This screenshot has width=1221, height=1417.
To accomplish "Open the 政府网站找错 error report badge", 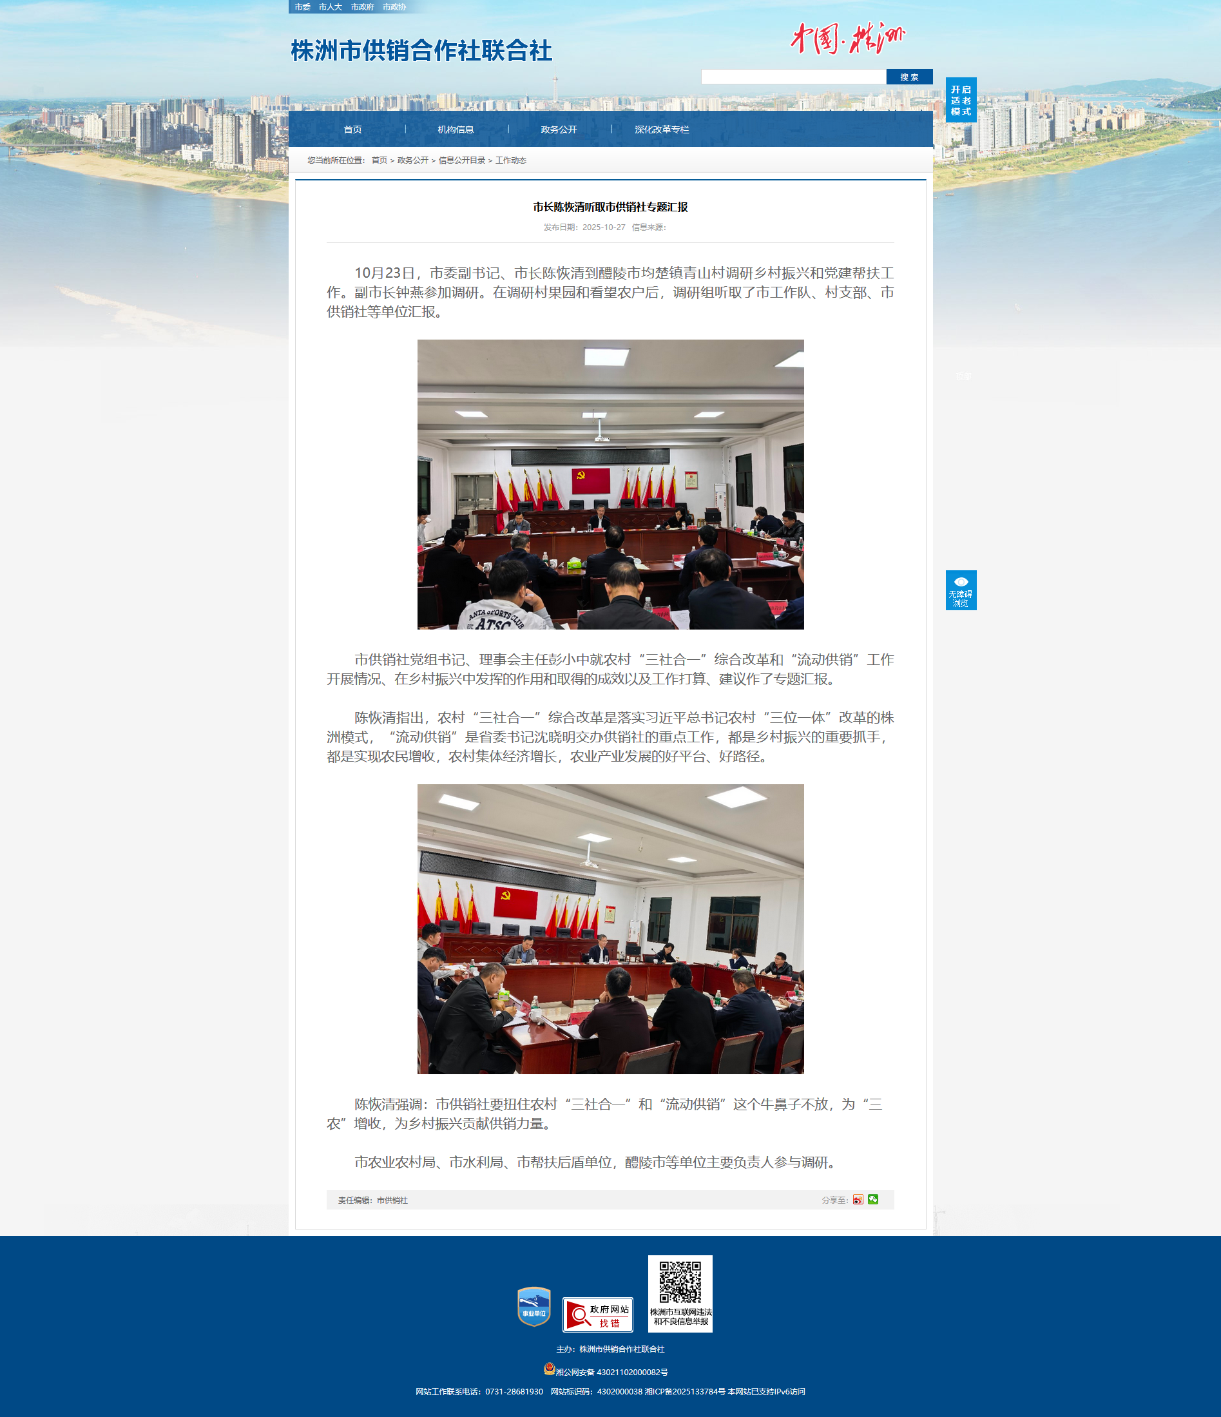I will (597, 1315).
